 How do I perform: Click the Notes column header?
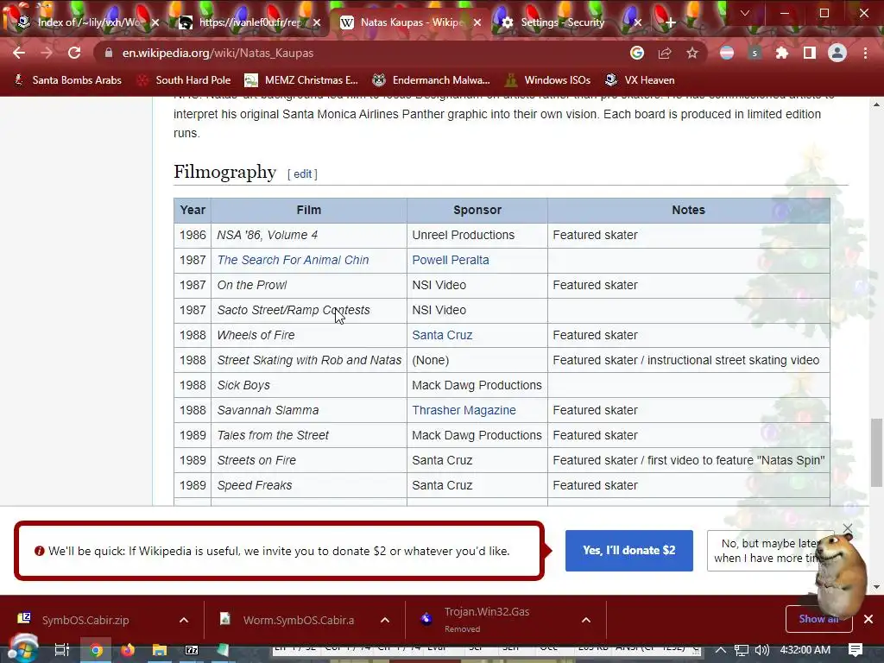688,210
